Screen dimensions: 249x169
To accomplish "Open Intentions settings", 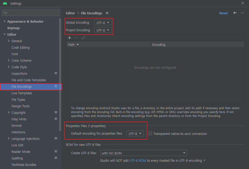I will tap(18, 132).
